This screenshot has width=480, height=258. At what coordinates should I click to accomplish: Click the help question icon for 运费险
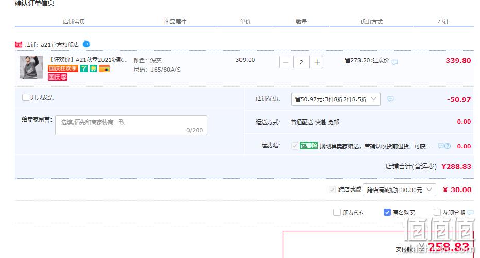coord(448,146)
